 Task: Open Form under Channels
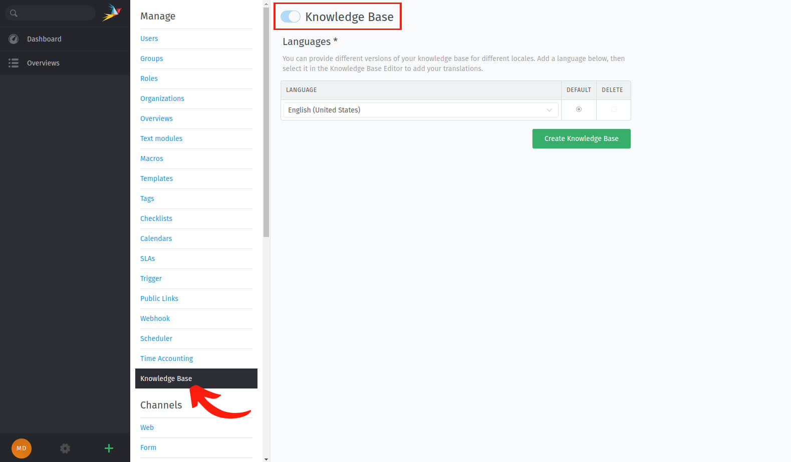click(x=148, y=447)
